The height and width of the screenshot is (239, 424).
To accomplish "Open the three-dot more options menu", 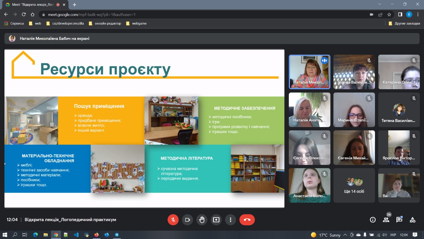I will (x=230, y=220).
